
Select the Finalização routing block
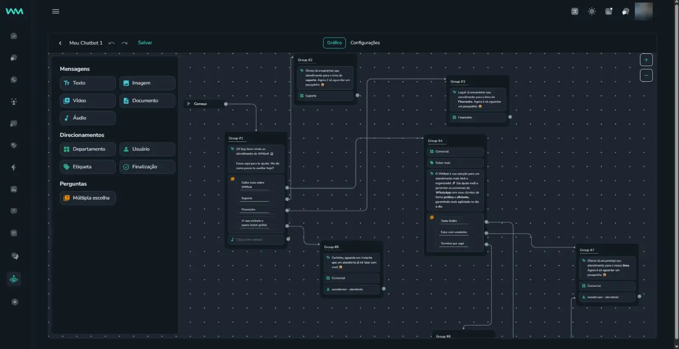coord(147,166)
